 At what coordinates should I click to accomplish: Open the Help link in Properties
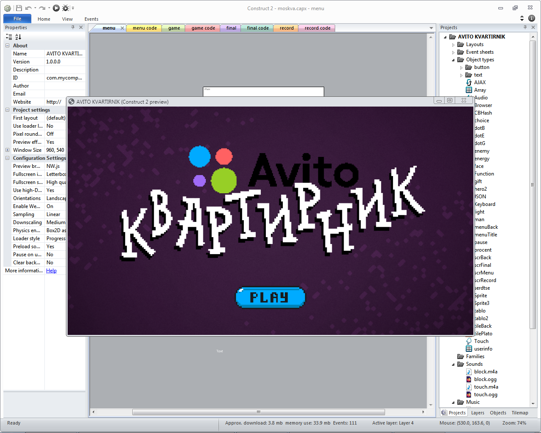[x=51, y=271]
